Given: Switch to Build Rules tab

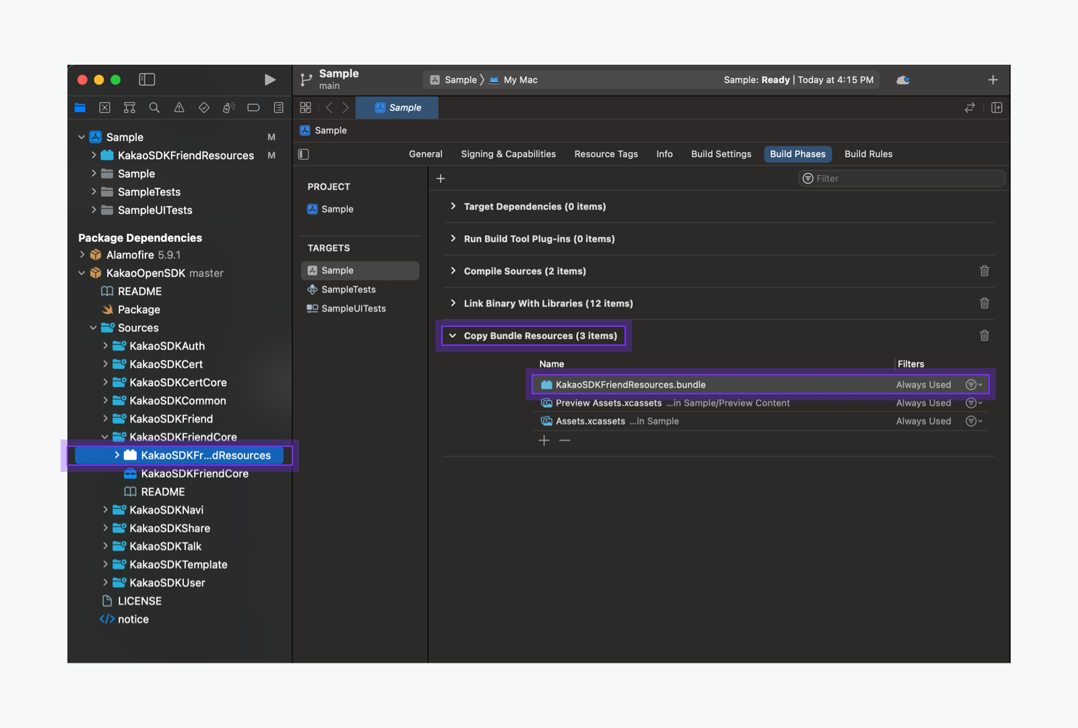Looking at the screenshot, I should point(868,154).
